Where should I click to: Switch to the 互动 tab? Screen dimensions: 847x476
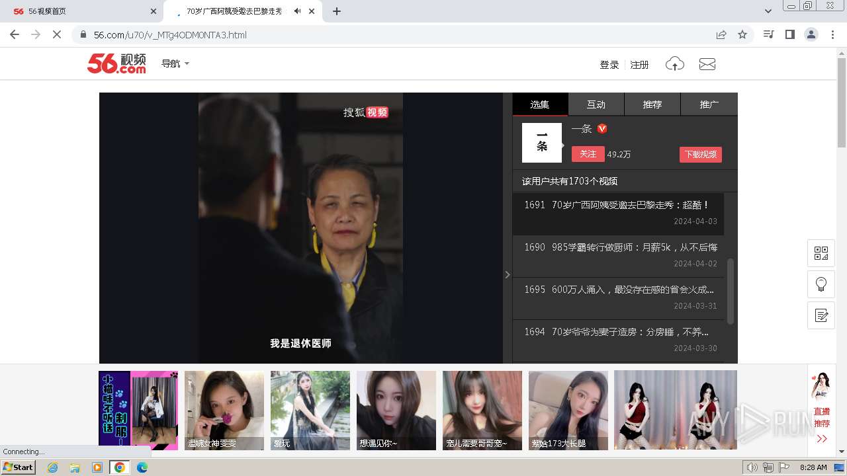tap(596, 104)
